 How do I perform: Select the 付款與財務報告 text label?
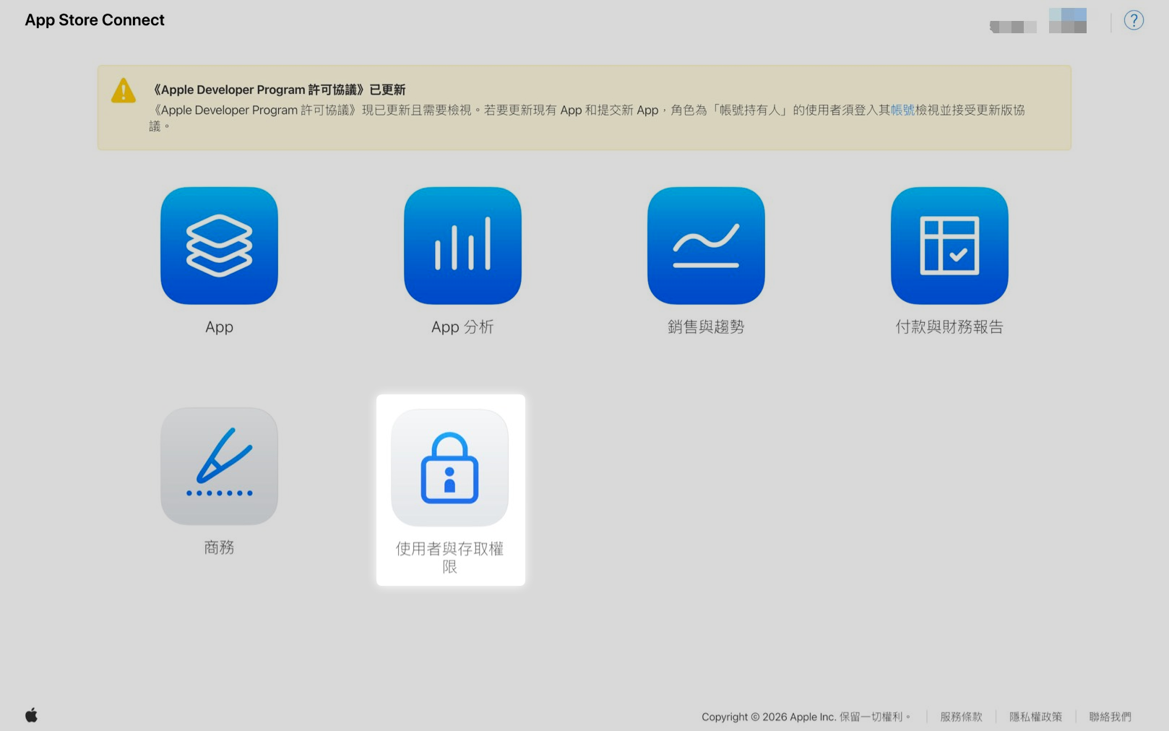pyautogui.click(x=949, y=327)
